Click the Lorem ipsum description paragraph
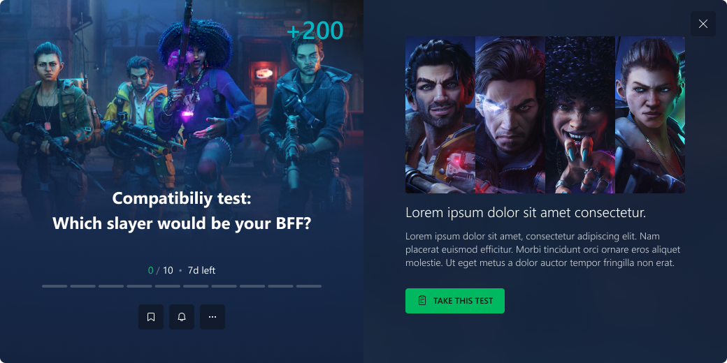Screen dimensions: 727x363 [x=543, y=250]
